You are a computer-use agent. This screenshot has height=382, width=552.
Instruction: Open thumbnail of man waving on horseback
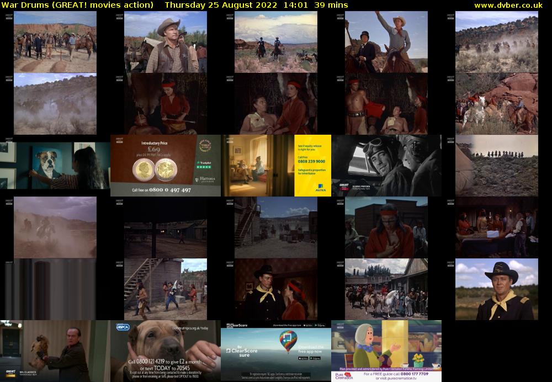tap(386, 42)
